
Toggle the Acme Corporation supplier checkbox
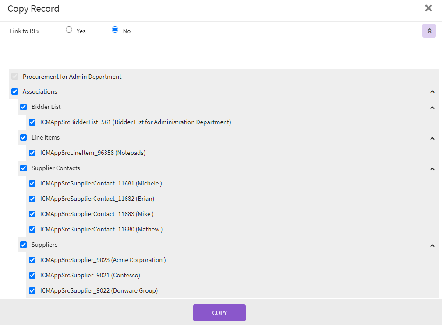32,260
